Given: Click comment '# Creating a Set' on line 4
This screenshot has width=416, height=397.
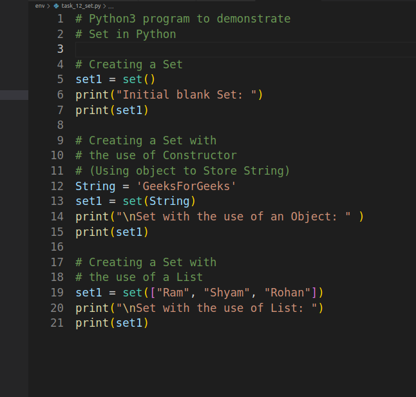Looking at the screenshot, I should click(x=129, y=64).
